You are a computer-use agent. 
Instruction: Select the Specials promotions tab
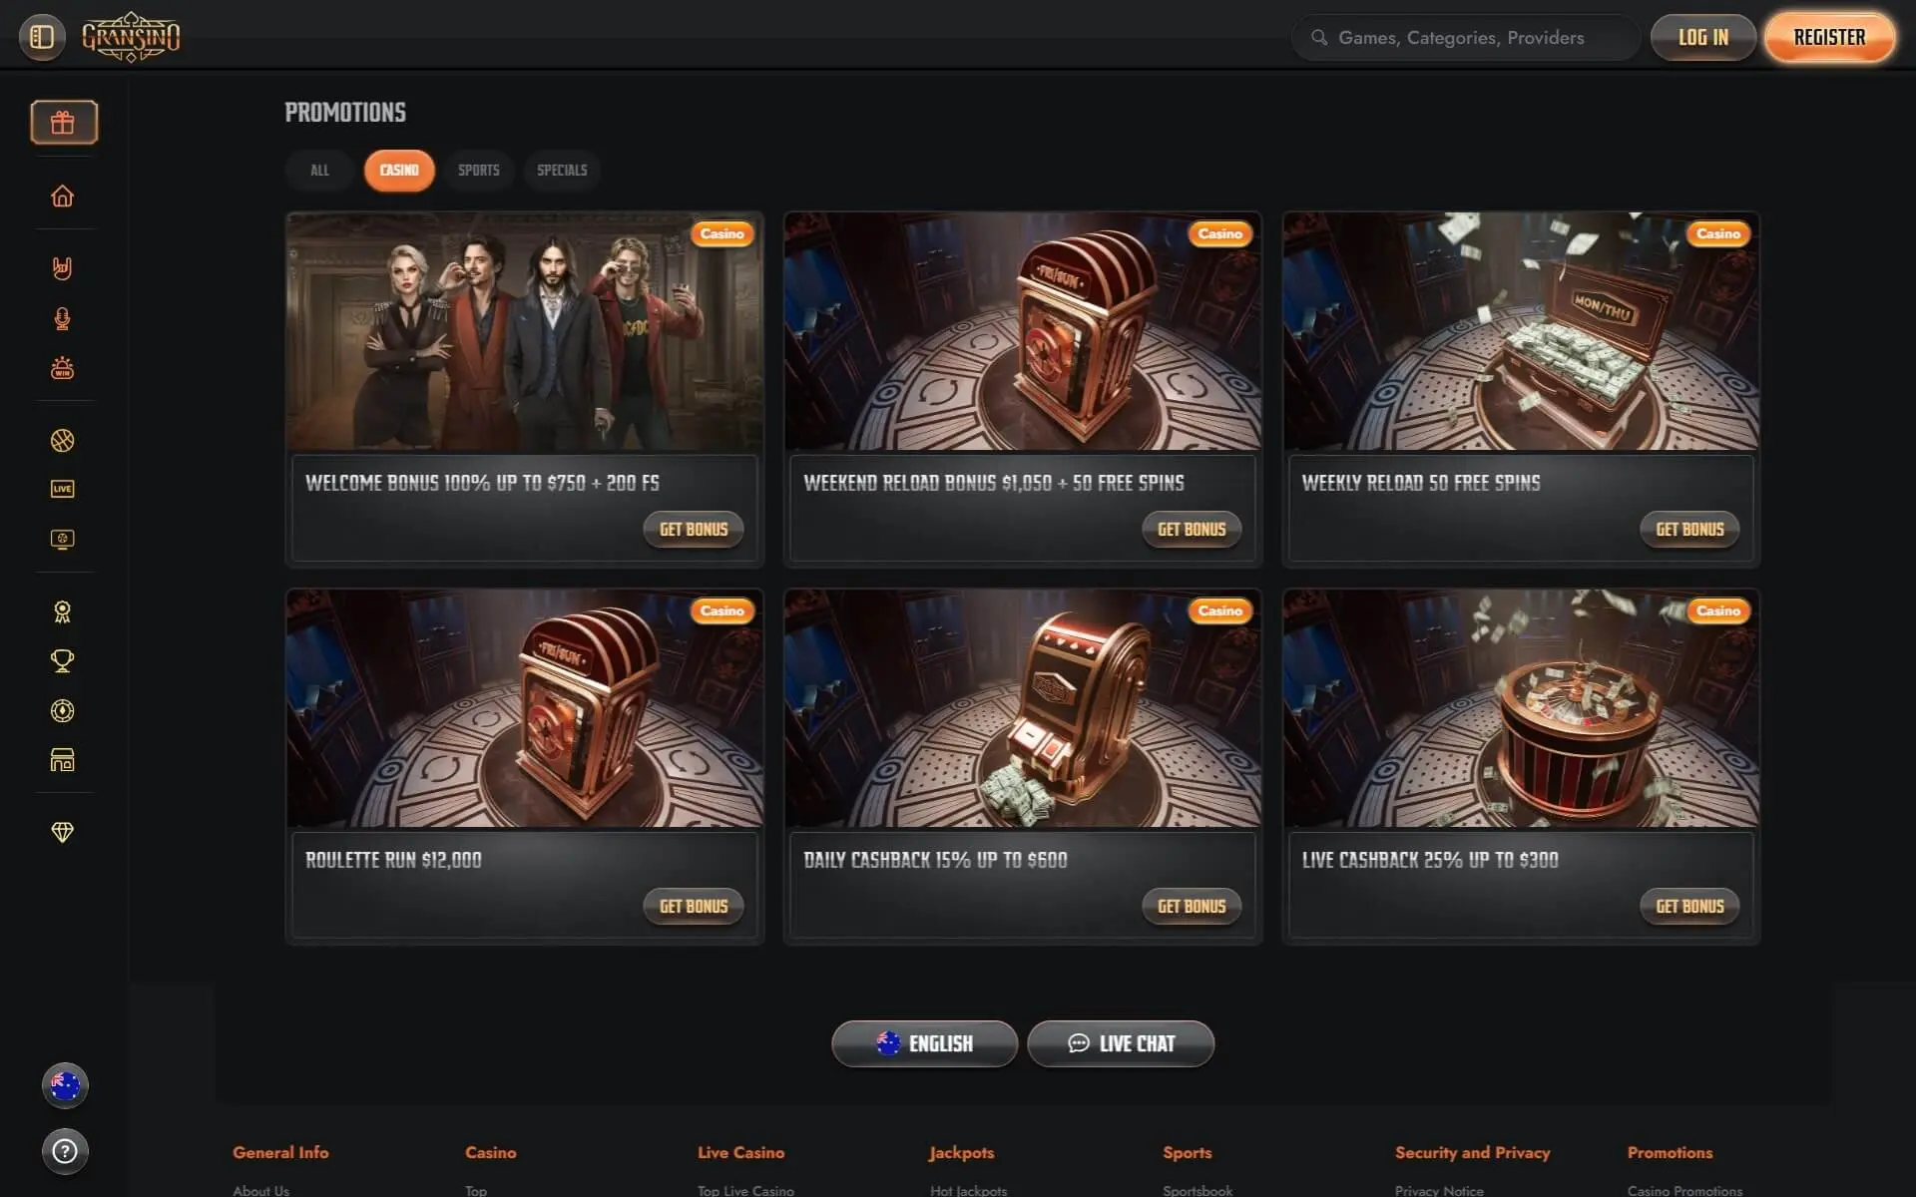pos(562,171)
